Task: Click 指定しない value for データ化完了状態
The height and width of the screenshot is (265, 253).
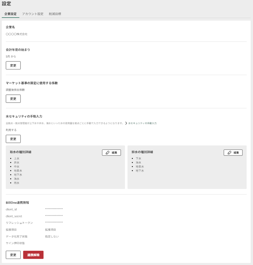Action: tap(52, 236)
